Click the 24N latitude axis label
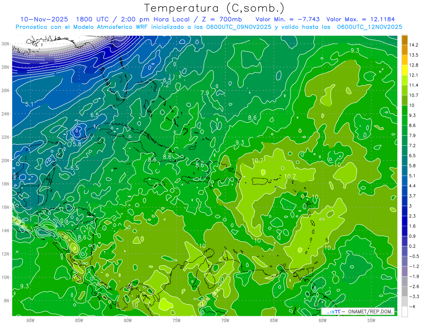This screenshot has width=421, height=325. pyautogui.click(x=6, y=114)
